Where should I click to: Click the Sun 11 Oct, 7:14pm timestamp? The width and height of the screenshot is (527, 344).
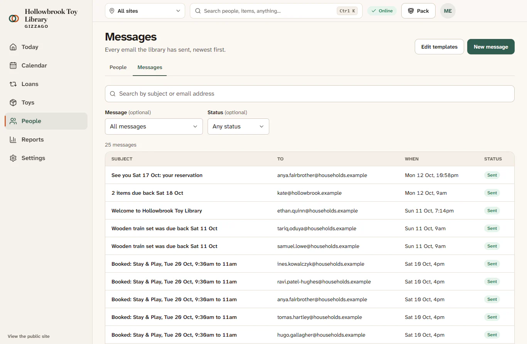[429, 211]
